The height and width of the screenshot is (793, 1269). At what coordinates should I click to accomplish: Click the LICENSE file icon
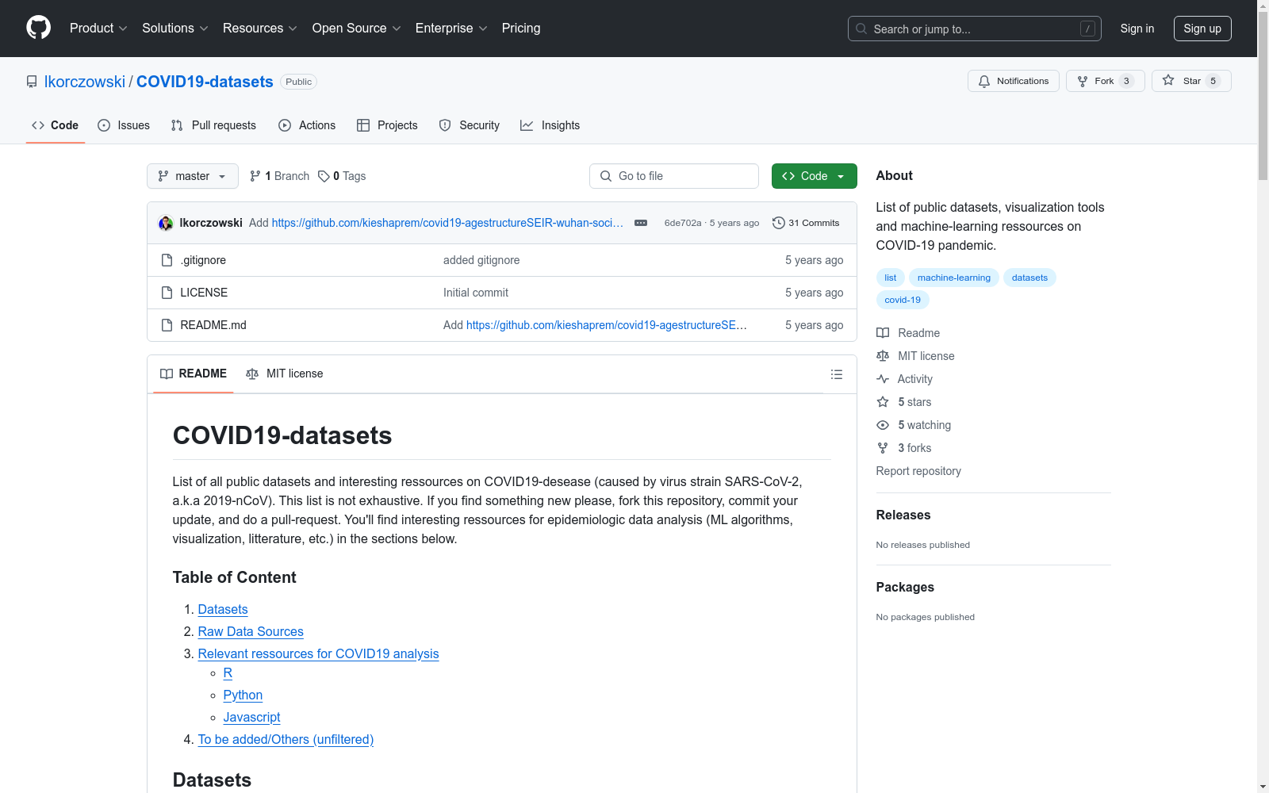pos(167,293)
